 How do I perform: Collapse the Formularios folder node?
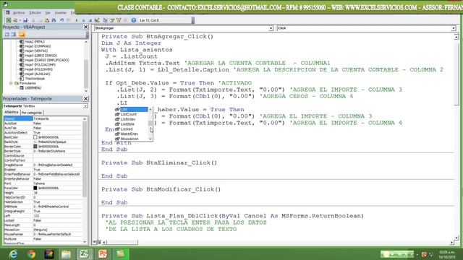tap(11, 84)
